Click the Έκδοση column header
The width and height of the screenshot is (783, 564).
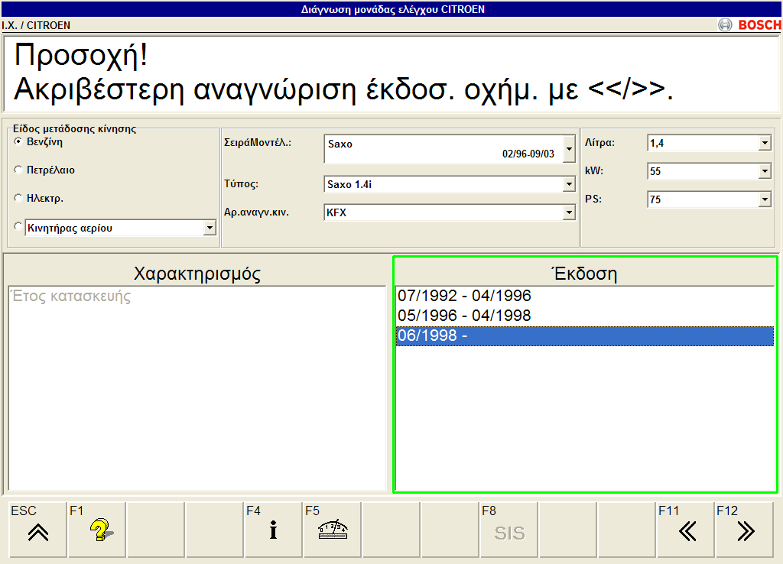pyautogui.click(x=585, y=274)
